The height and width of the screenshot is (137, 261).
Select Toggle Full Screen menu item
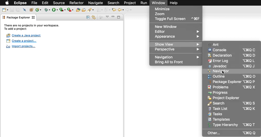[x=176, y=19]
